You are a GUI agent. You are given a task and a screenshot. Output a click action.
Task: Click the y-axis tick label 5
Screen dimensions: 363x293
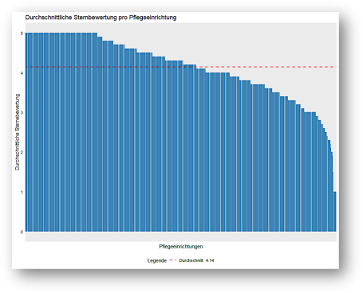coord(22,33)
